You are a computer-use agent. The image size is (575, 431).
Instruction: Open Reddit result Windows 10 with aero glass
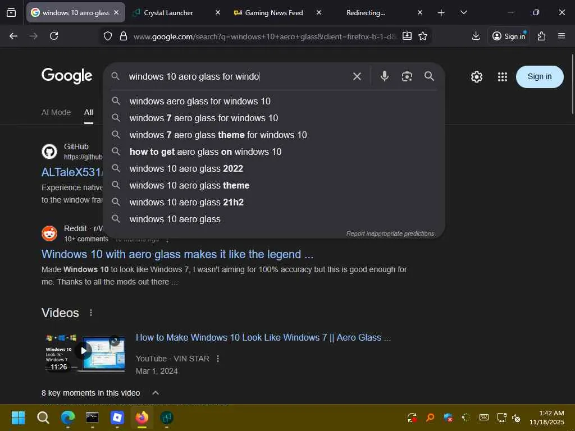click(x=177, y=254)
